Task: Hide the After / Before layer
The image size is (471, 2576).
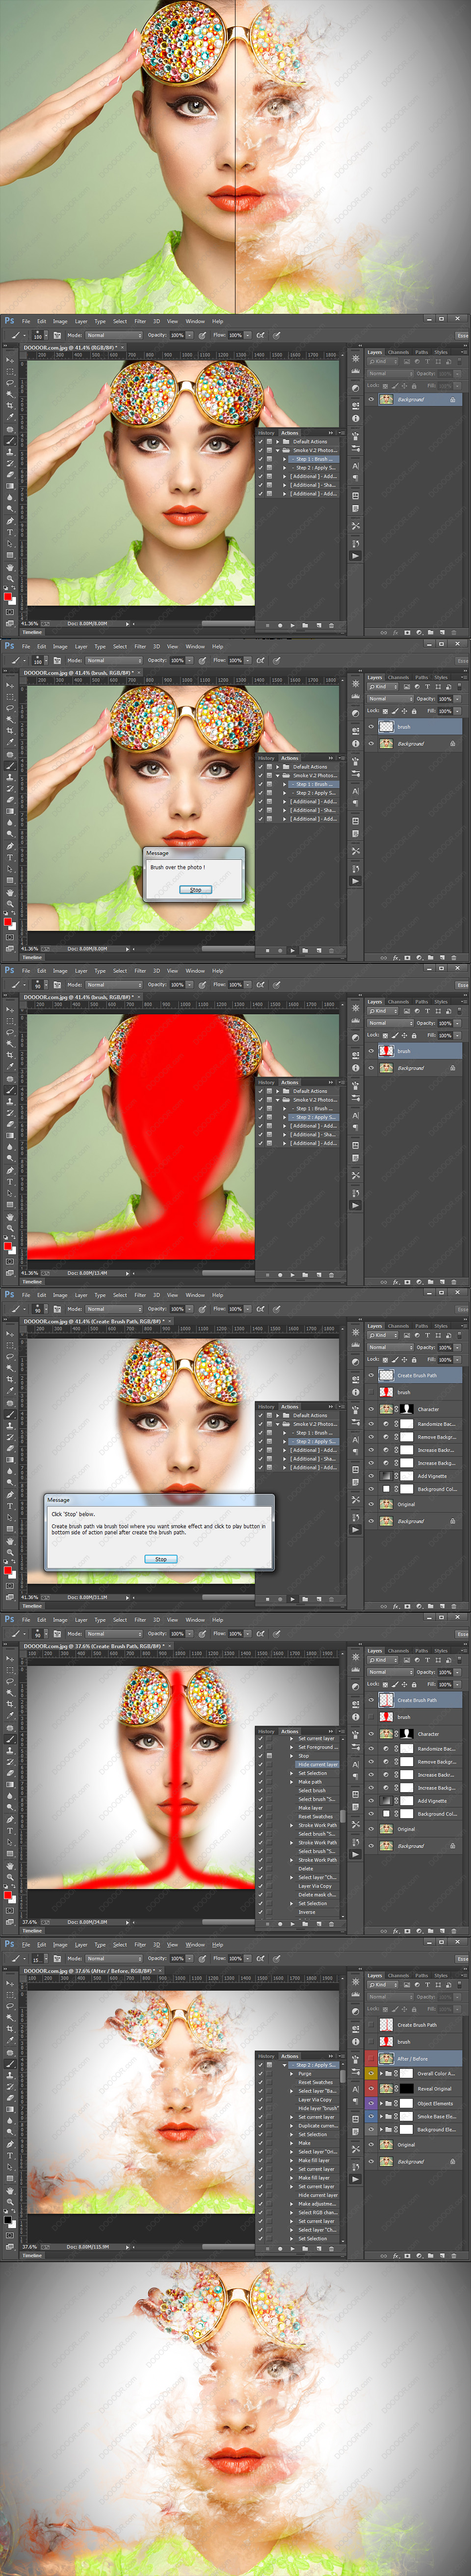Action: tap(372, 2059)
